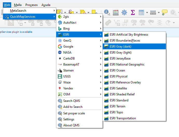Expand the NASA provider submenu
This screenshot has height=137, width=179.
[x=79, y=52]
